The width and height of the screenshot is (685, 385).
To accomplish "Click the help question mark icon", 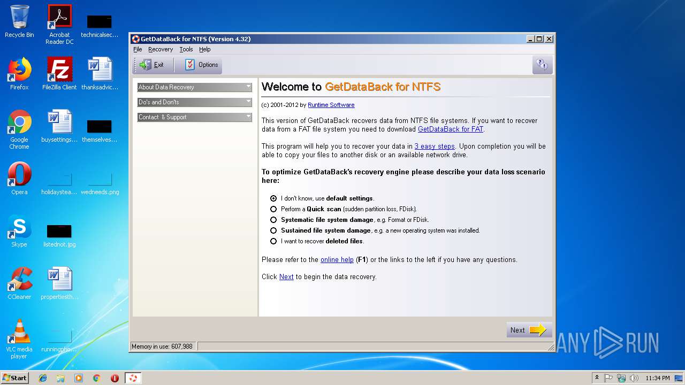I will click(x=542, y=65).
